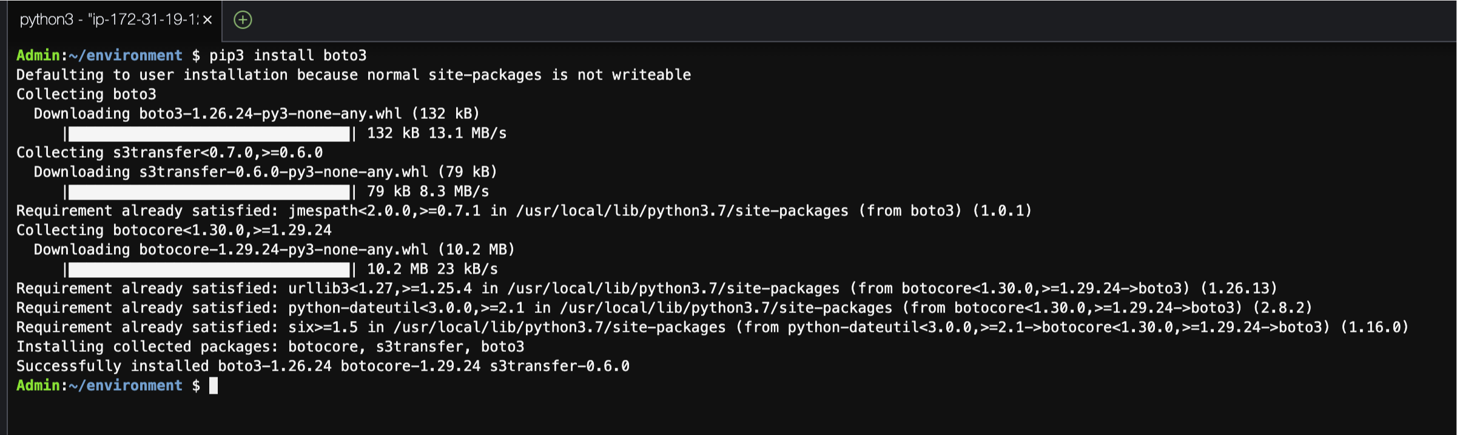Click the "Defaulting to user installation" message
This screenshot has width=1457, height=435.
click(353, 75)
